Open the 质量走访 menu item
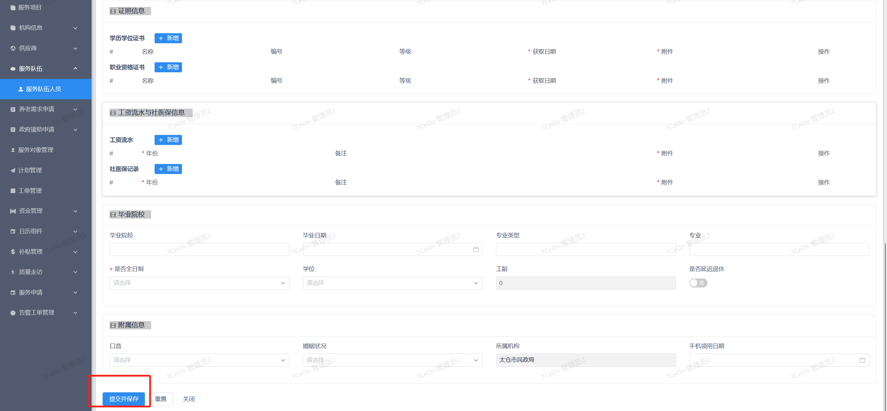Screen dimensions: 887x411 click(46, 272)
